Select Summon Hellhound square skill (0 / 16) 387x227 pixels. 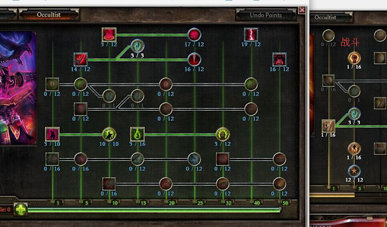109,184
